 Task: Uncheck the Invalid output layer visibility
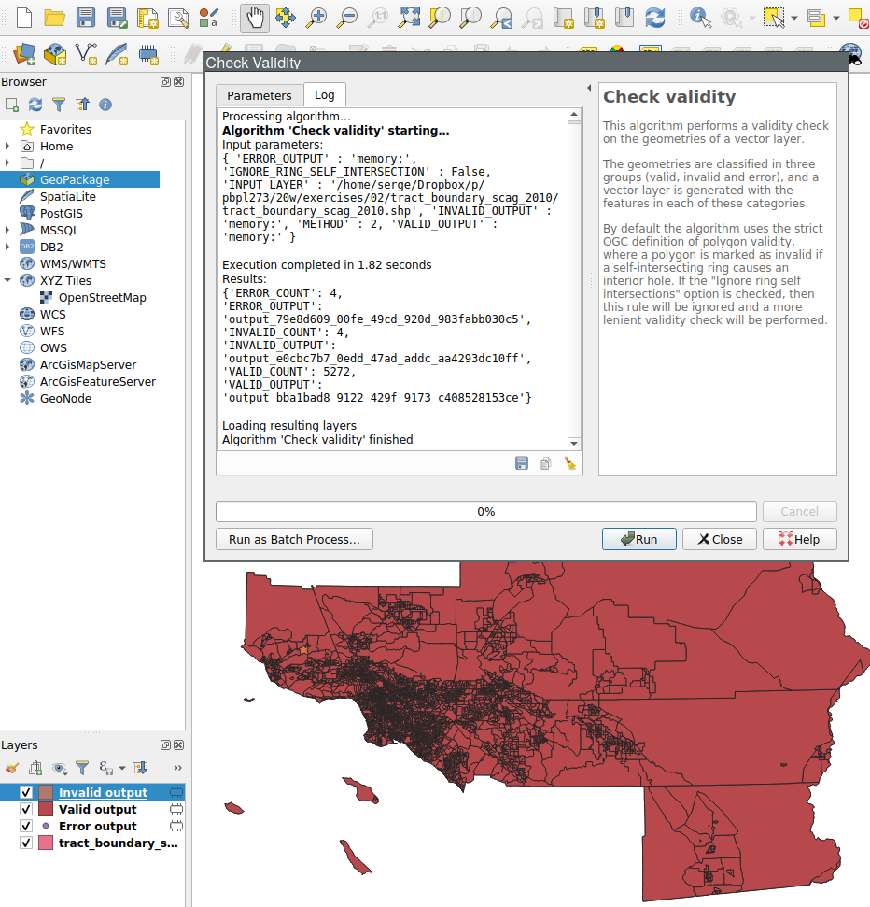[x=26, y=792]
